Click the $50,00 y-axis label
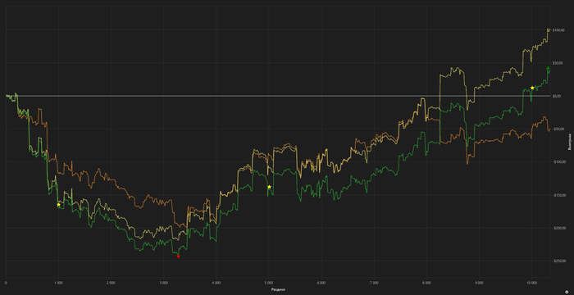Viewport: 574px width, 295px height. [558, 63]
